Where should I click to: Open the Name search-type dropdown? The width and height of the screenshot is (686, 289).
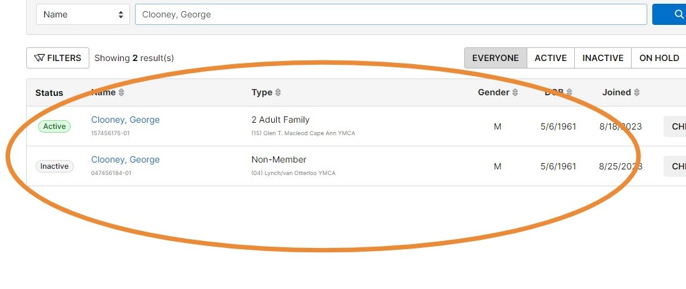(x=83, y=14)
